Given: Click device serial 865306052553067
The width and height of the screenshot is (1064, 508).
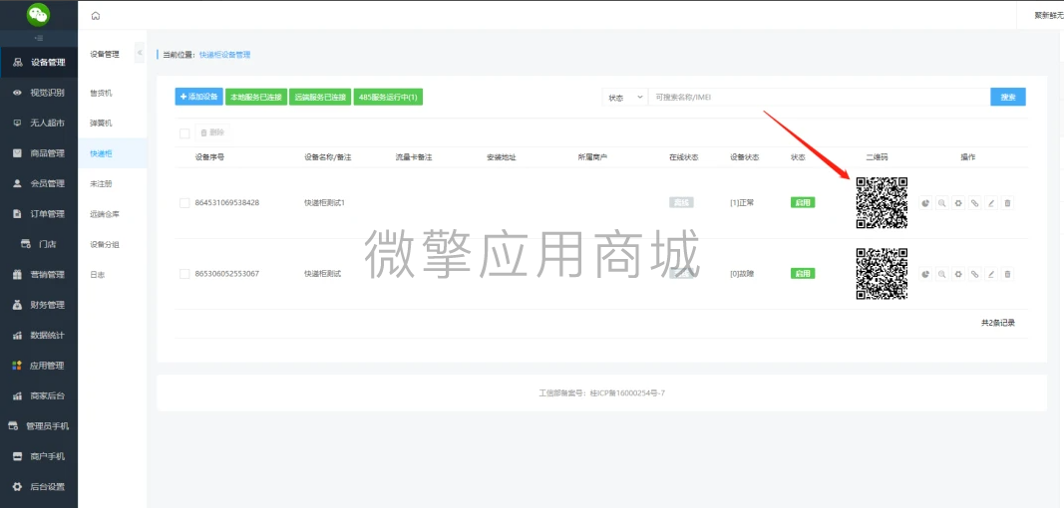Looking at the screenshot, I should click(x=227, y=273).
